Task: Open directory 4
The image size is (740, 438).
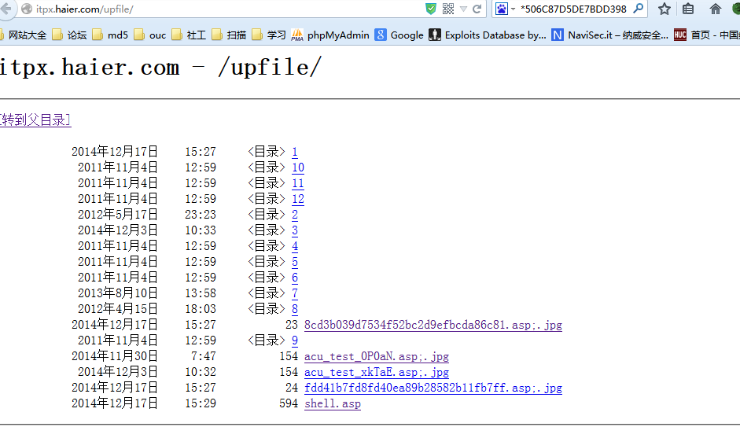Action: [x=294, y=246]
